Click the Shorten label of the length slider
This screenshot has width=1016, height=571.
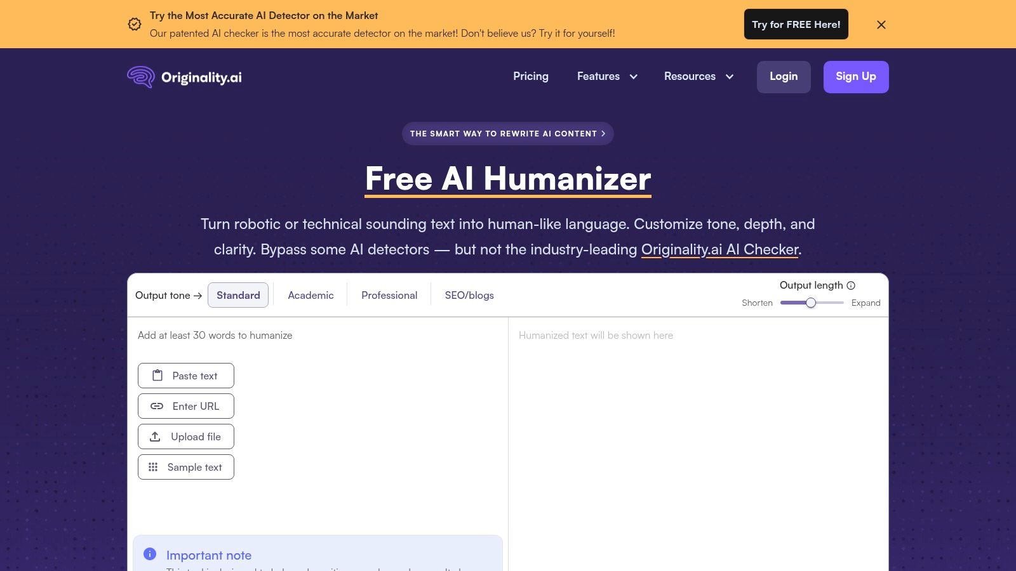tap(757, 303)
